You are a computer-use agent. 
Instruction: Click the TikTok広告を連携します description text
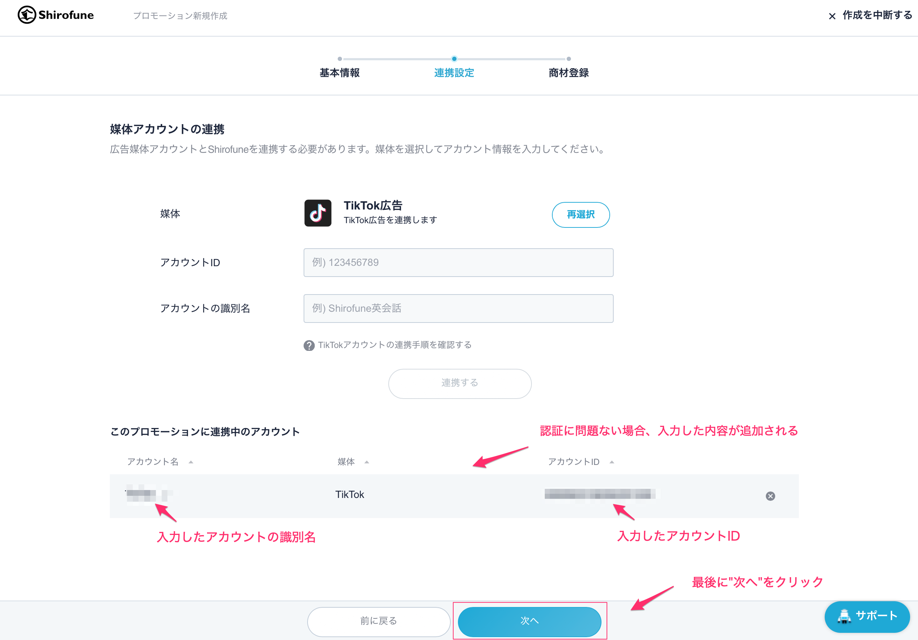coord(390,220)
